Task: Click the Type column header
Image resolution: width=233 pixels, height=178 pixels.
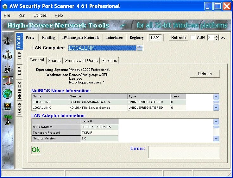Action: tap(149, 96)
